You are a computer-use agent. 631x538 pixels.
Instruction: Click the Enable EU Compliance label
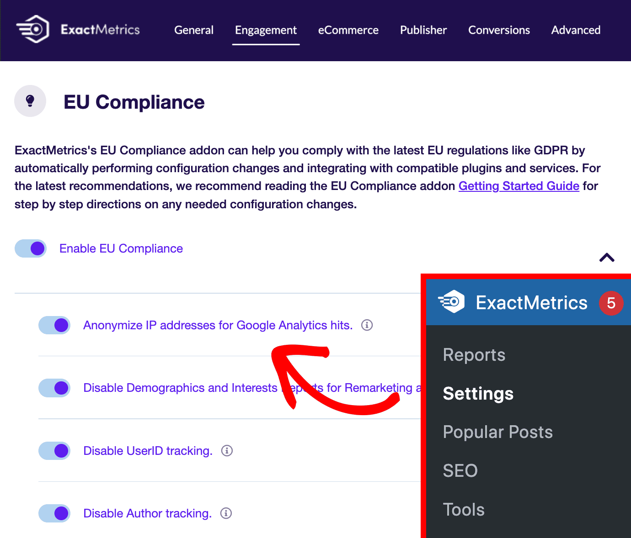(121, 248)
